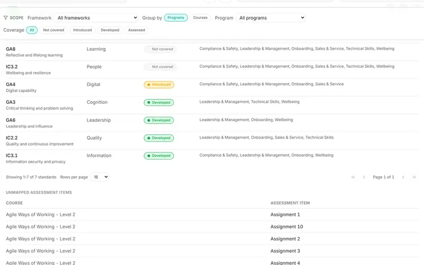The image size is (424, 265).
Task: Select the All coverage filter
Action: click(32, 30)
